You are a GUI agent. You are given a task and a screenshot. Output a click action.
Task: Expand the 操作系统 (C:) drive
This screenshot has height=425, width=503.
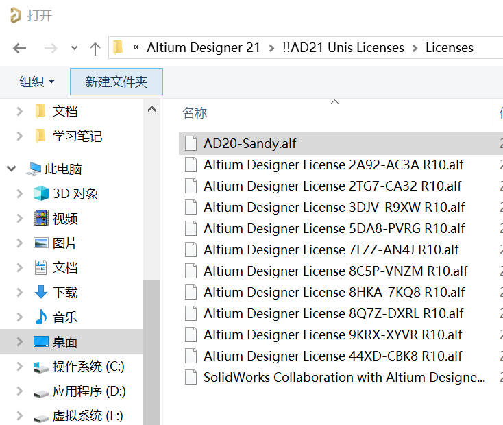click(20, 366)
